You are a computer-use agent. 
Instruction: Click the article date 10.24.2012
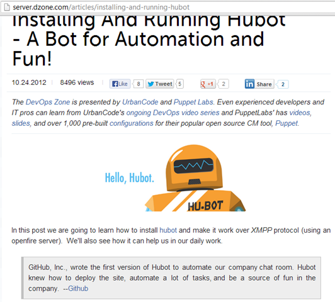click(29, 82)
